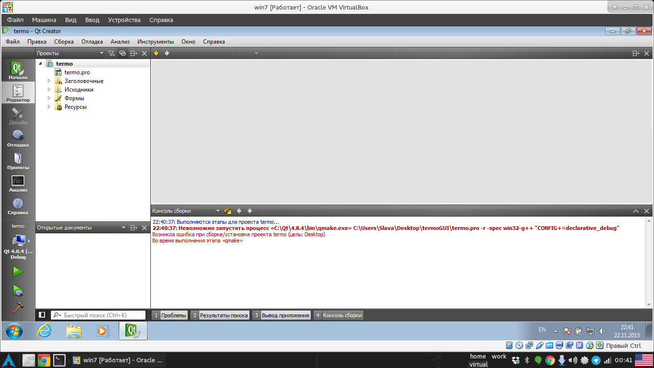
Task: Open the Вывод приложения tab
Action: pyautogui.click(x=282, y=315)
